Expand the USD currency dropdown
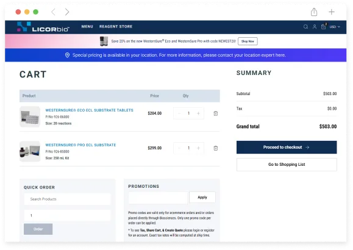This screenshot has height=250, width=353. pyautogui.click(x=335, y=27)
